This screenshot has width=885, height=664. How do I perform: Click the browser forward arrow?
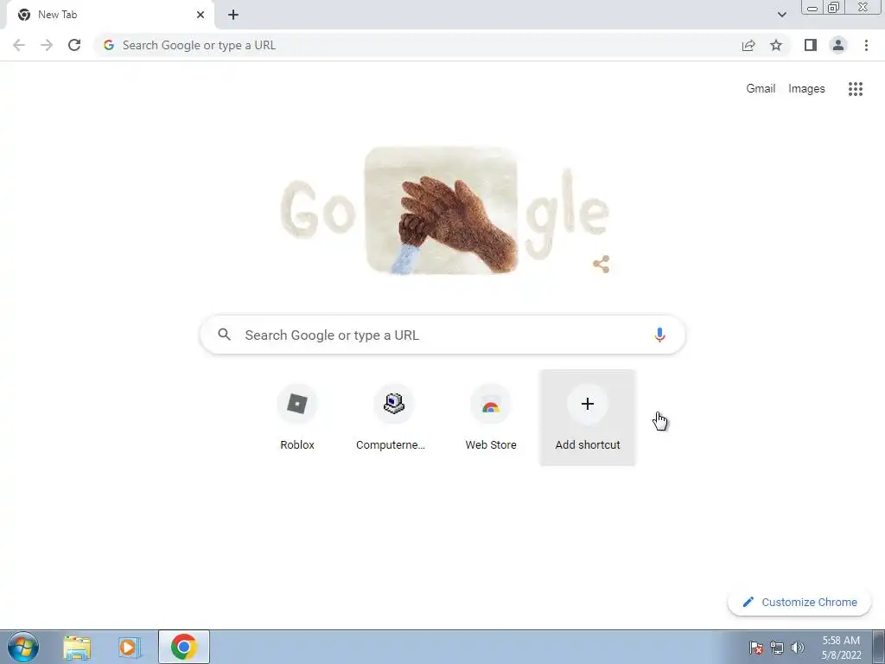[47, 45]
